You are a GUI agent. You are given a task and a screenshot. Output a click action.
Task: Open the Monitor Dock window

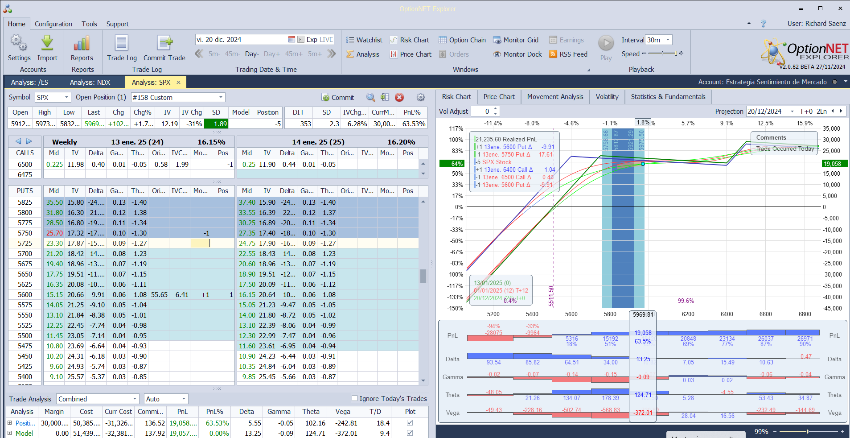[517, 54]
